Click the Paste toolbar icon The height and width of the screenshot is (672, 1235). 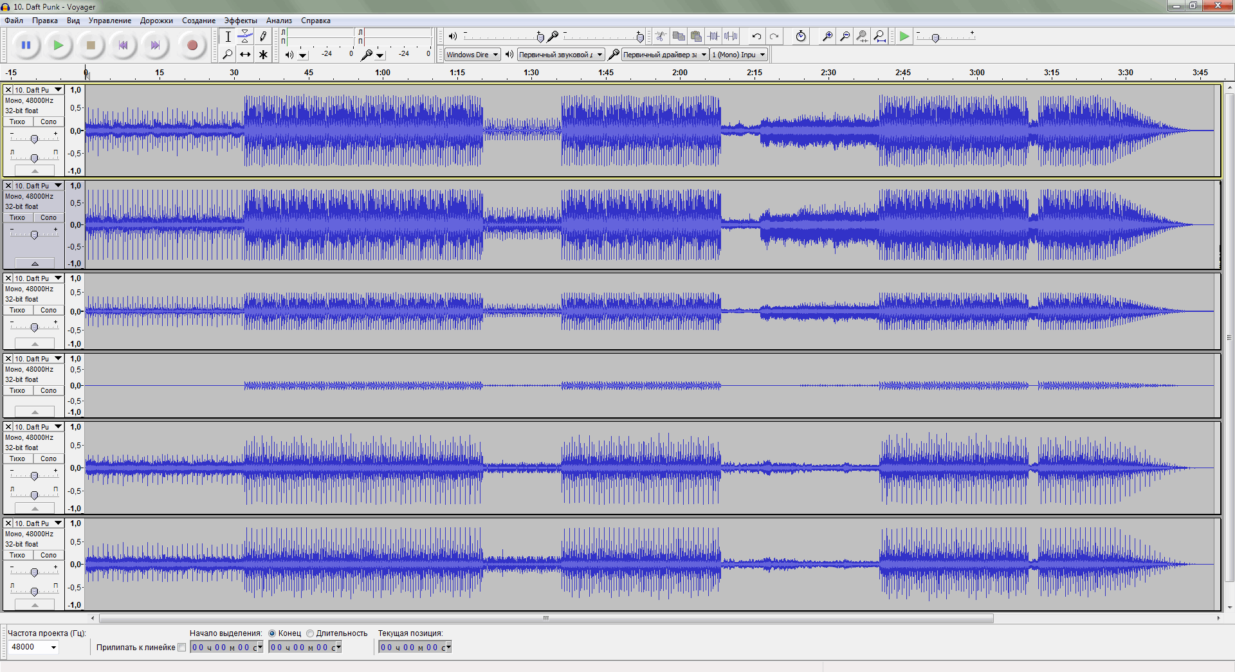(x=696, y=37)
